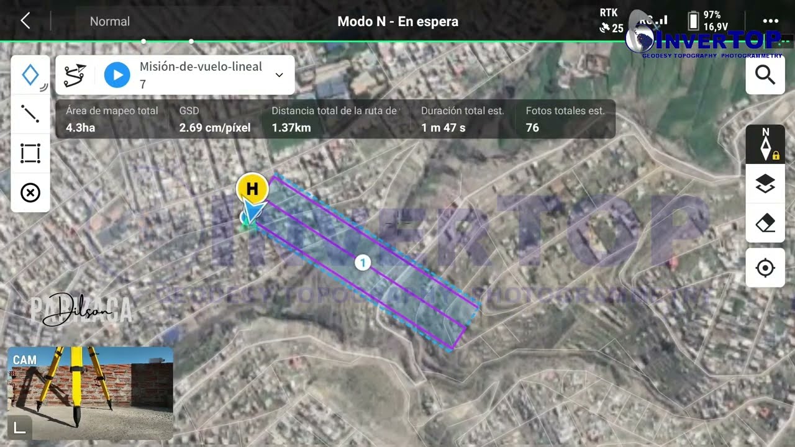Open the map layers selector
Screen dimensions: 795x447
tap(765, 184)
